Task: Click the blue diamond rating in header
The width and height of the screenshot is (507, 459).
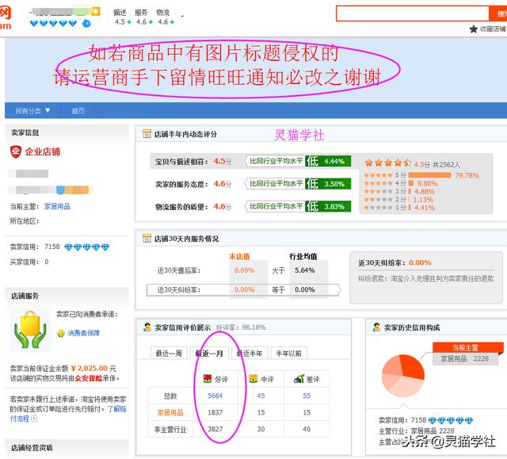Action: point(53,23)
